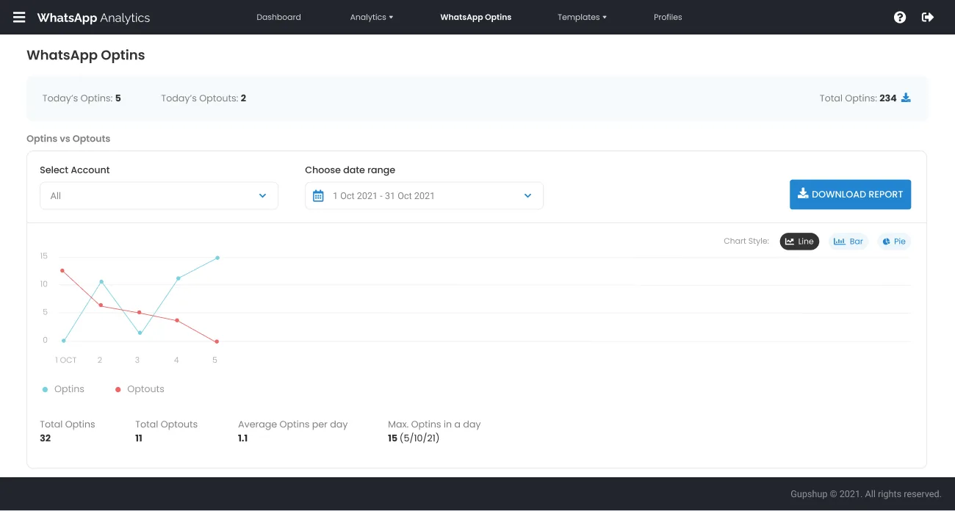
Task: Click the Total Optouts value 11
Action: (x=139, y=438)
